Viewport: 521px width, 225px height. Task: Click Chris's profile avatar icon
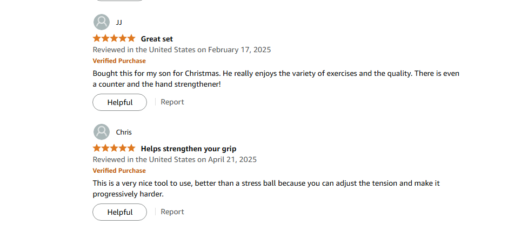(101, 132)
